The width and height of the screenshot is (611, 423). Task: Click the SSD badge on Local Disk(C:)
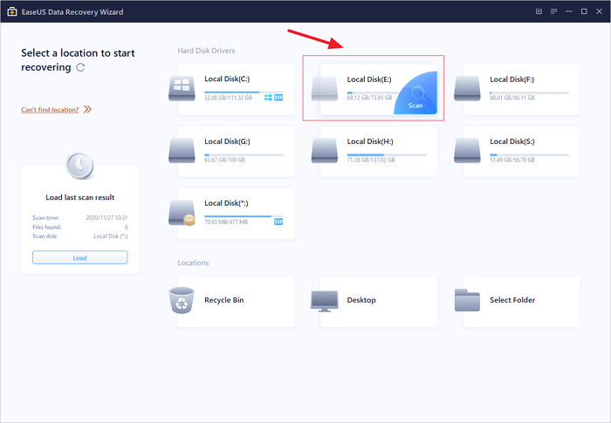pos(278,98)
